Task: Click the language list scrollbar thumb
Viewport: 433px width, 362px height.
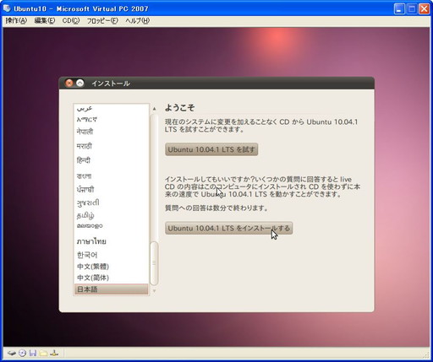Action: (154, 263)
